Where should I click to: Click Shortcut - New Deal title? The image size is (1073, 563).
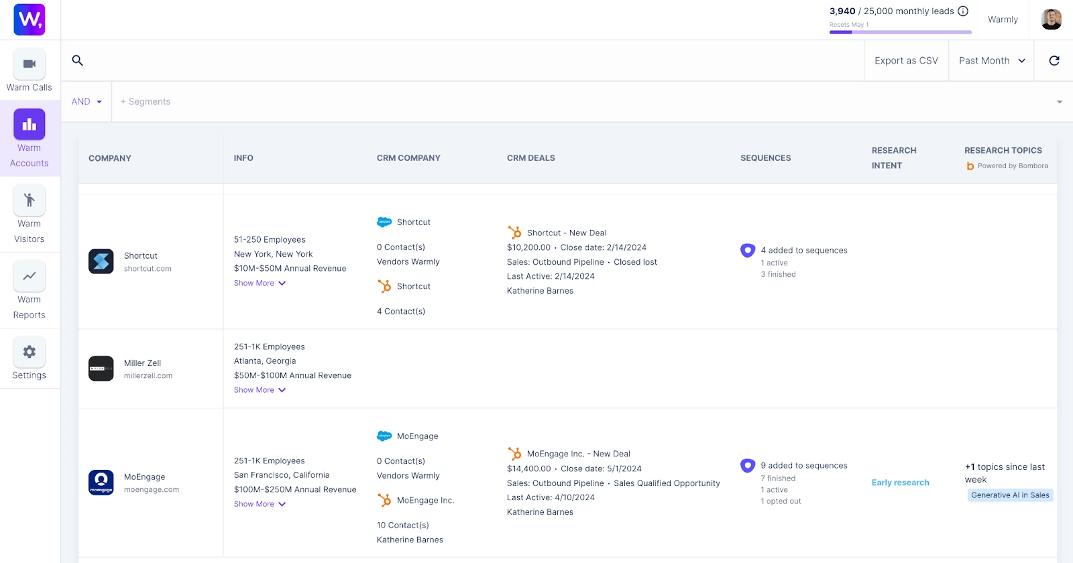[x=567, y=233]
